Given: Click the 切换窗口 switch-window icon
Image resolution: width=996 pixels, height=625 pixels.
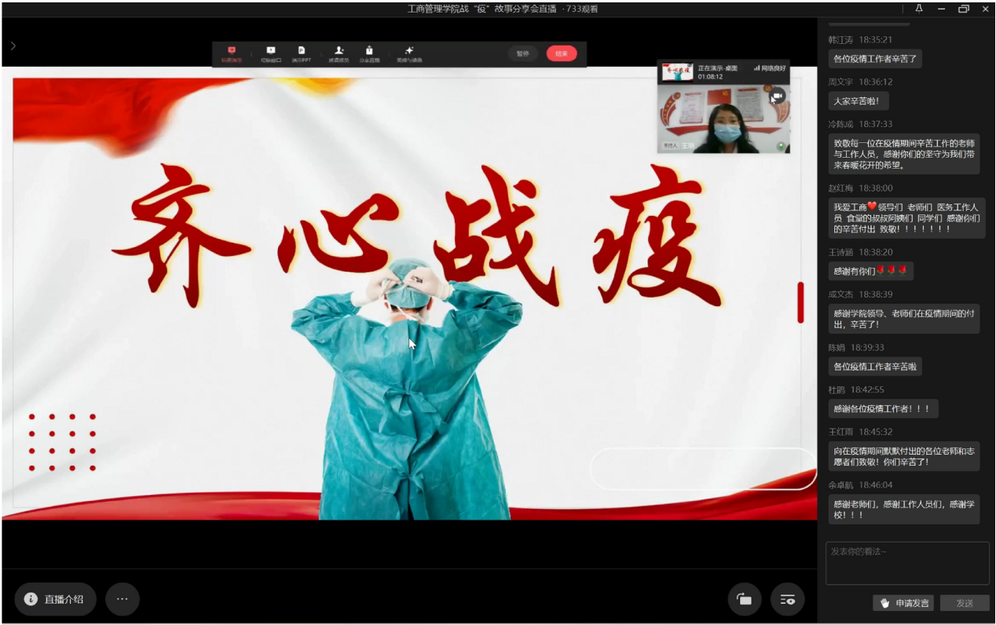Looking at the screenshot, I should [x=271, y=53].
